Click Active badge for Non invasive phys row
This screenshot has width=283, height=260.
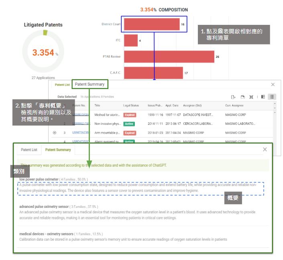pyautogui.click(x=129, y=124)
